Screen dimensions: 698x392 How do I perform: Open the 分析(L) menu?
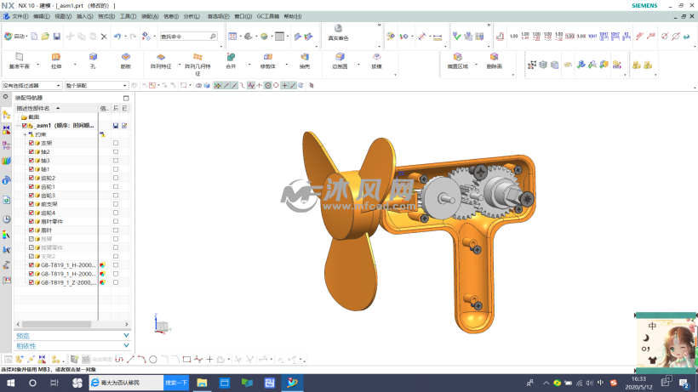(192, 16)
